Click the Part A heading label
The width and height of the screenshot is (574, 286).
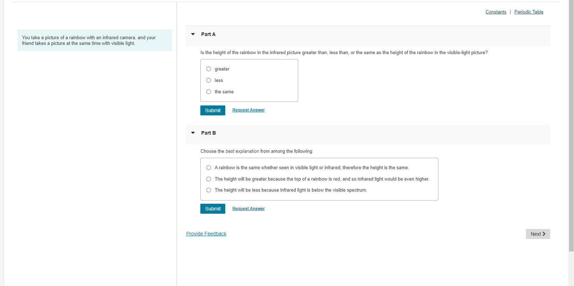(x=208, y=34)
